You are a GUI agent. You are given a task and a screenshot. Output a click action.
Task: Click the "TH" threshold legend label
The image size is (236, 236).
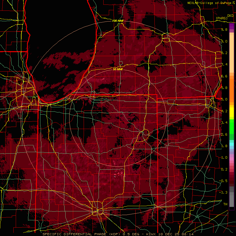(x=225, y=204)
